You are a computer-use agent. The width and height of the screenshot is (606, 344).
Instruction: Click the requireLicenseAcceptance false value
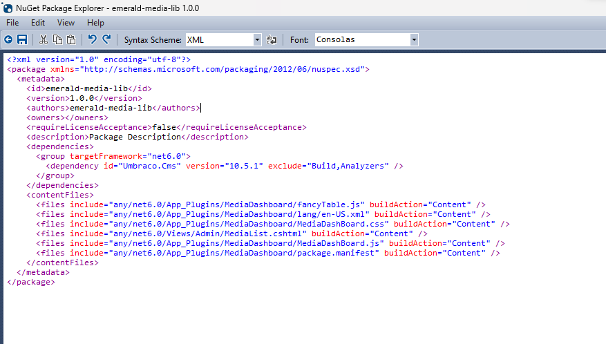point(164,127)
